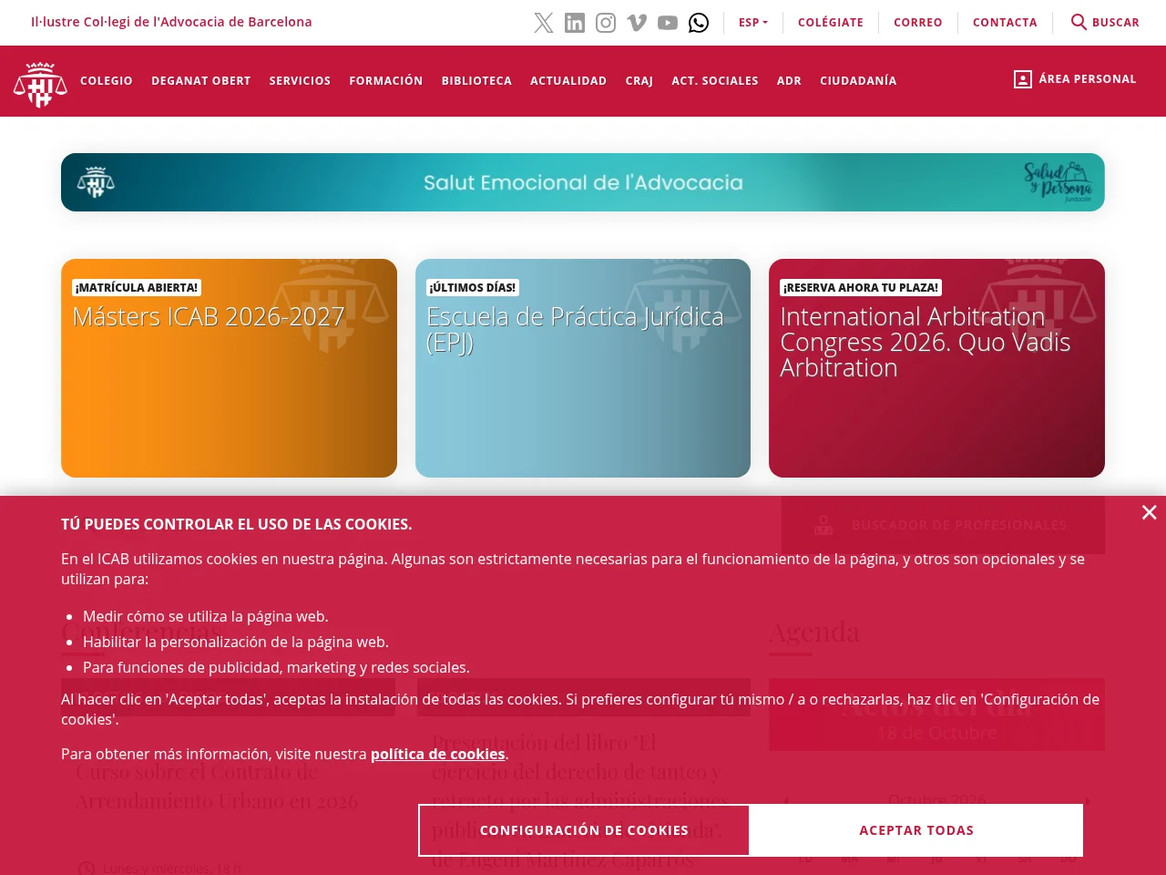The image size is (1166, 875).
Task: Open the Formación menu
Action: [386, 81]
